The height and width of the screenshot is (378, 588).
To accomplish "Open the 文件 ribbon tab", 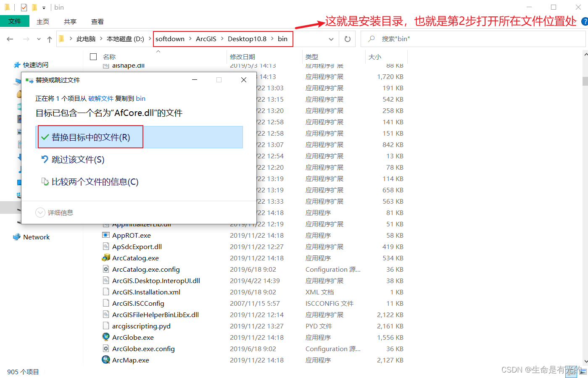I will (15, 21).
